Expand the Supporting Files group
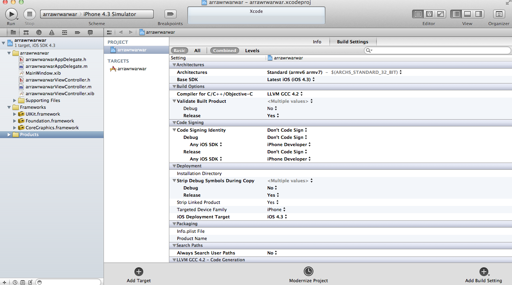This screenshot has height=285, width=512. 15,100
